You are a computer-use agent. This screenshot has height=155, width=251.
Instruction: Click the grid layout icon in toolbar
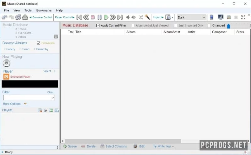tap(229, 17)
